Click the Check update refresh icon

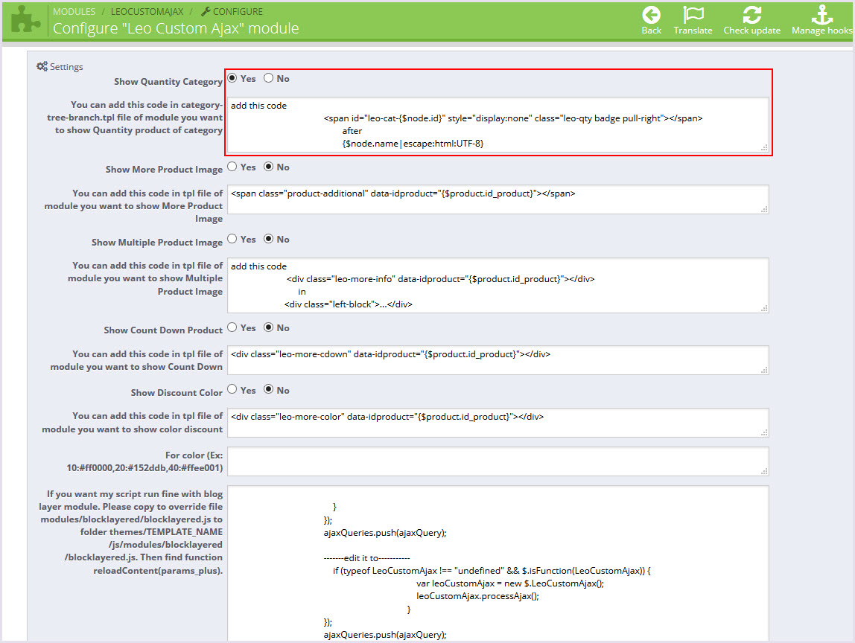click(x=752, y=15)
